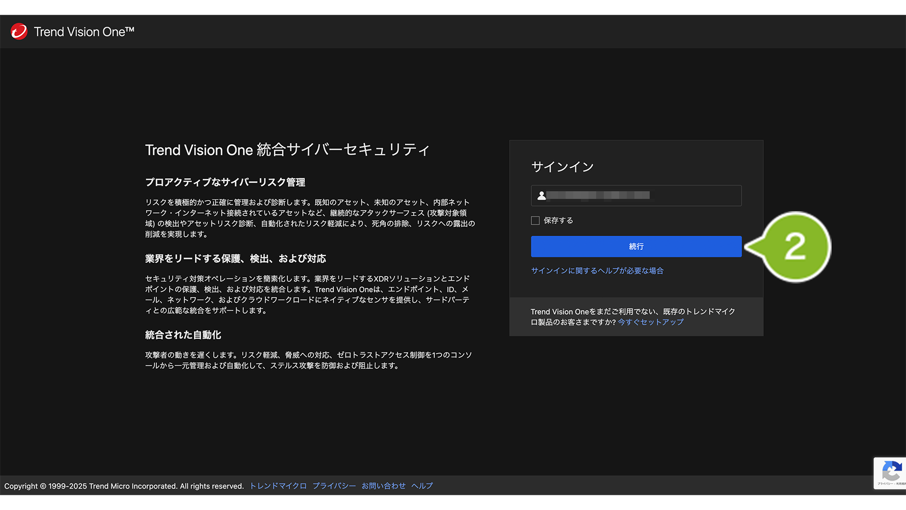Click the reCAPTCHA badge プライバシー link
Viewport: 906px width, 510px height.
[x=884, y=483]
